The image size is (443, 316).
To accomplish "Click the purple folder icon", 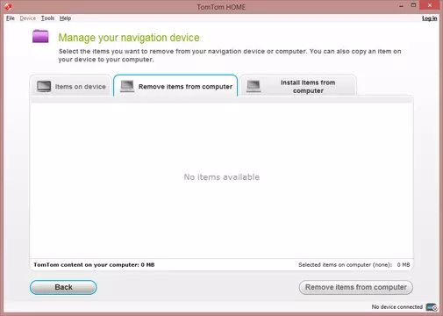I will point(40,36).
